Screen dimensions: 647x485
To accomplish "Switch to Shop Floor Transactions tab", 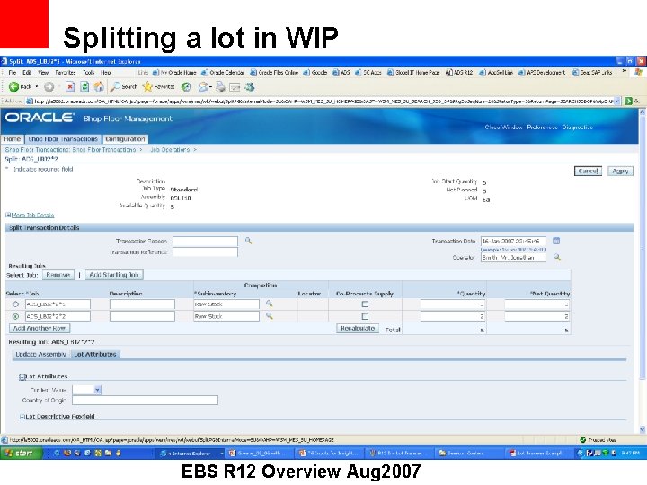I will pyautogui.click(x=63, y=139).
